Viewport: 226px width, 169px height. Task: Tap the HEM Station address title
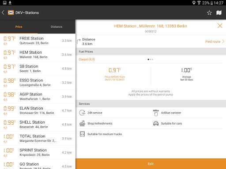[151, 26]
